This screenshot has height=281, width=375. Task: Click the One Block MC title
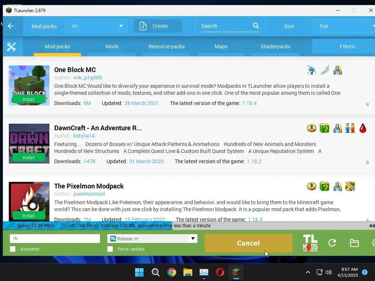(75, 70)
